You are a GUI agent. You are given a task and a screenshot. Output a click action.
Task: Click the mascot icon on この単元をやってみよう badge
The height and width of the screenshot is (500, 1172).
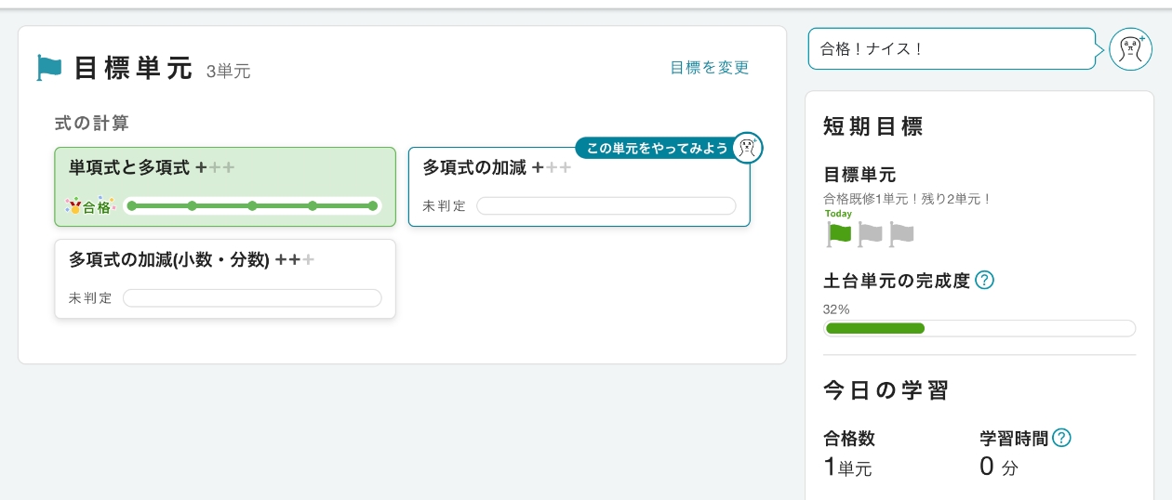[747, 148]
